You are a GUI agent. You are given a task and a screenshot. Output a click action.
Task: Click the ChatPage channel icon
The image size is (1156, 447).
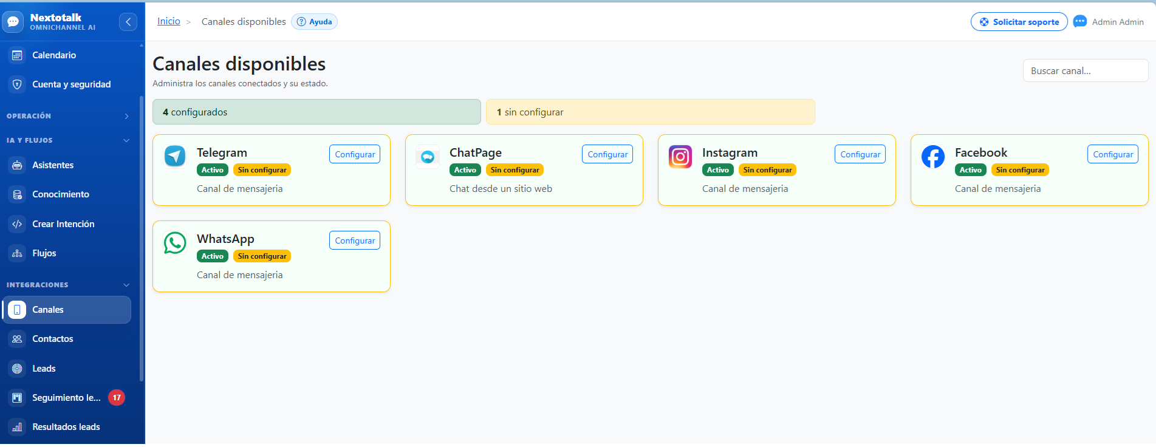(428, 157)
